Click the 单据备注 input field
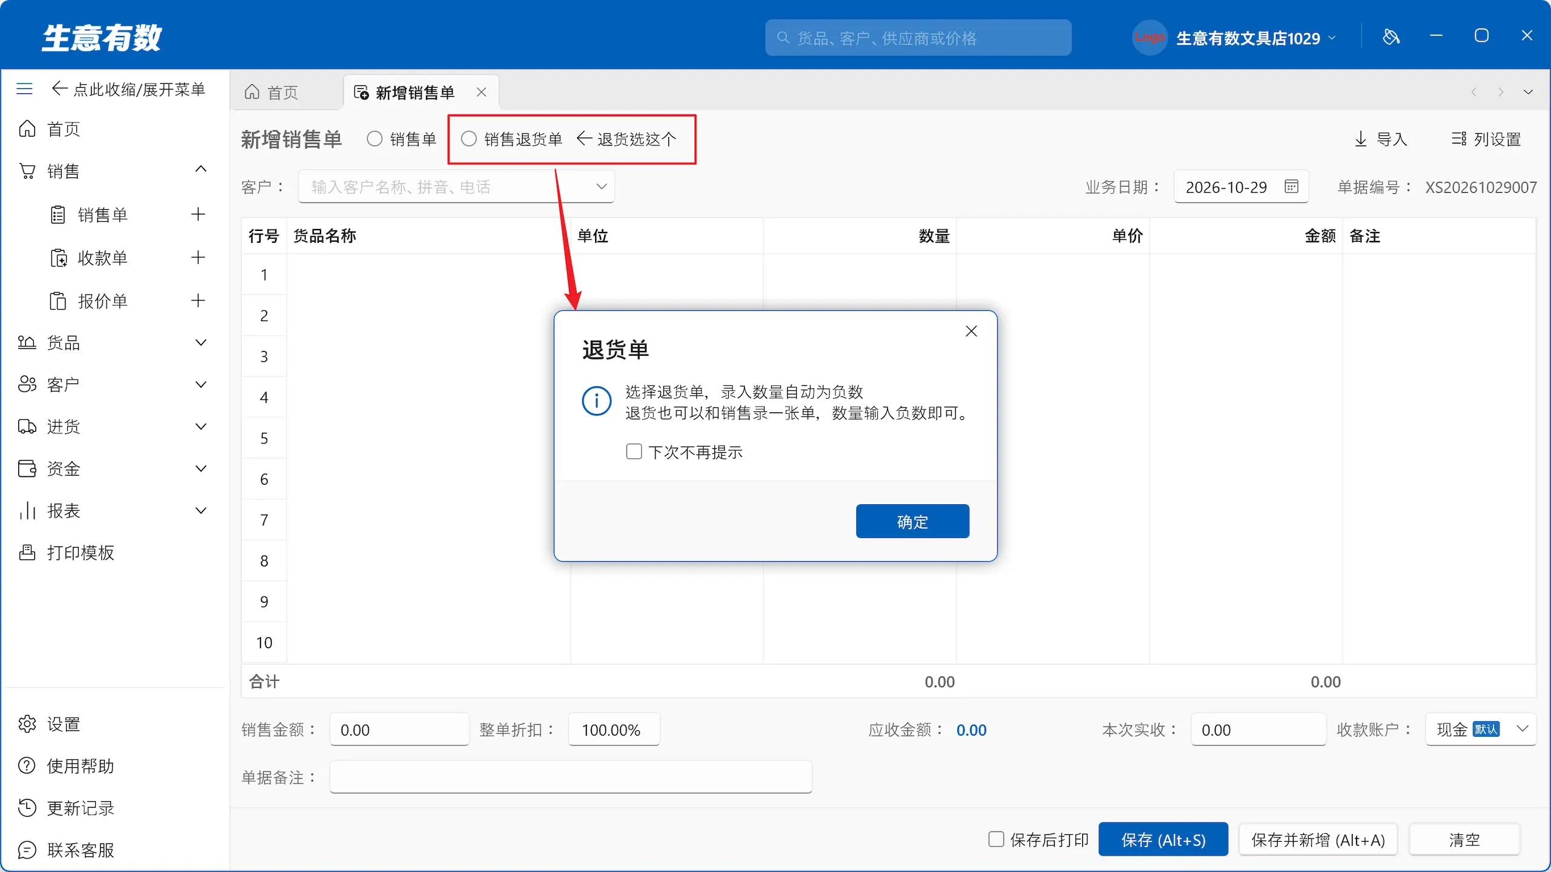This screenshot has width=1551, height=872. coord(571,776)
